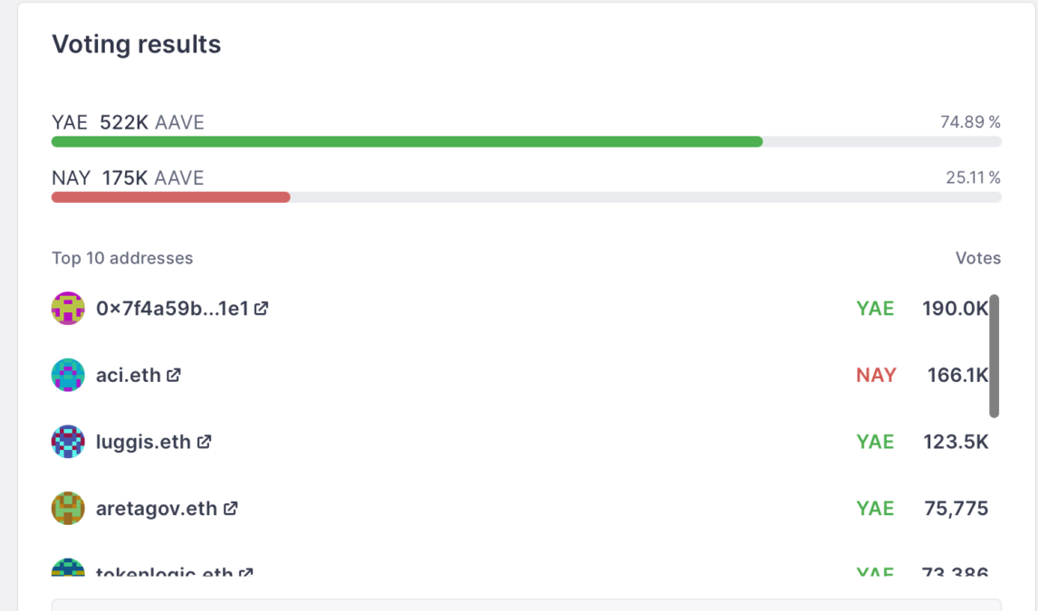
Task: Open the aretagov.eth voter profile
Action: (156, 509)
